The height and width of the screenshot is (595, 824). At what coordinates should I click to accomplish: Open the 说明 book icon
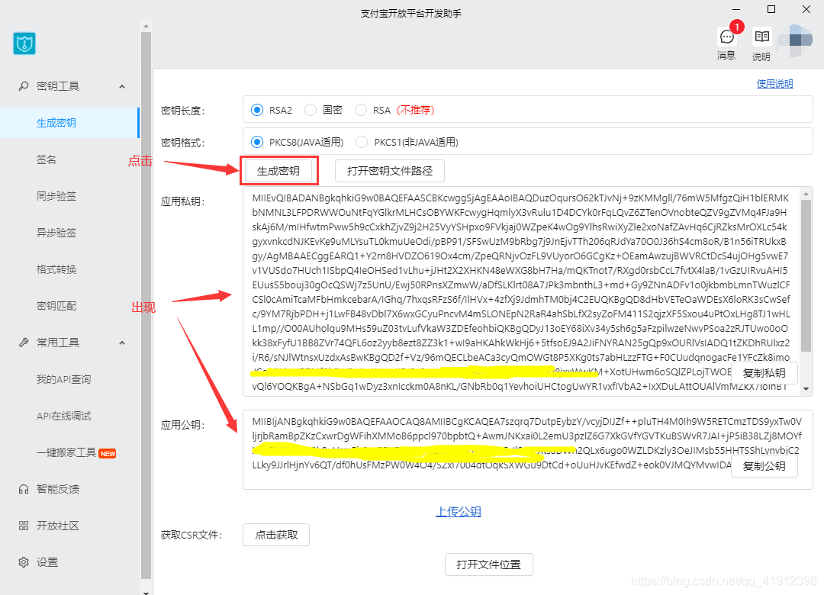(761, 37)
